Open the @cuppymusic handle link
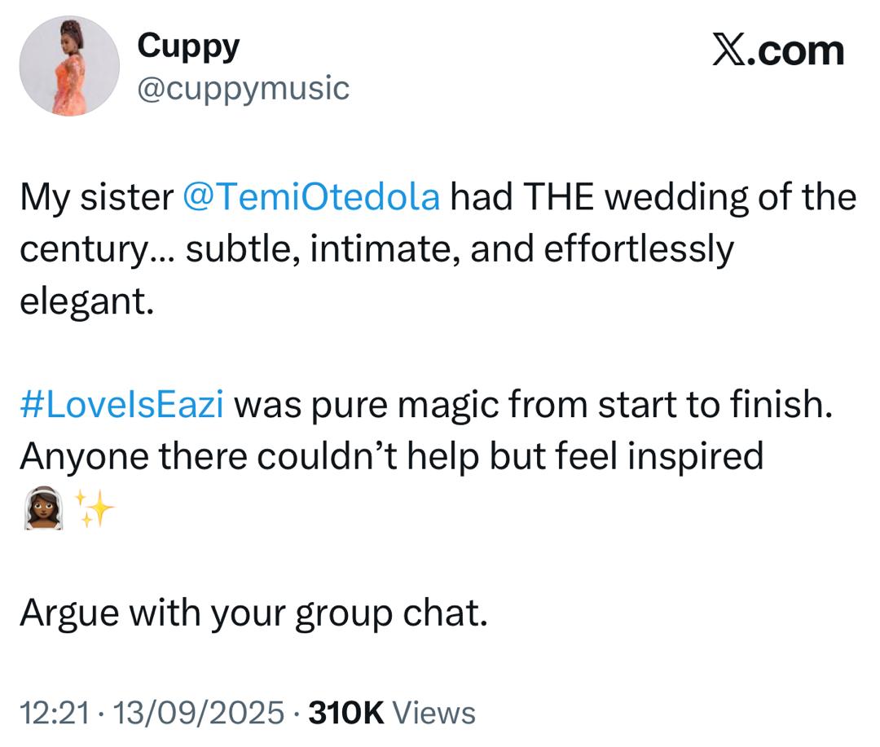The width and height of the screenshot is (880, 747). pos(243,88)
